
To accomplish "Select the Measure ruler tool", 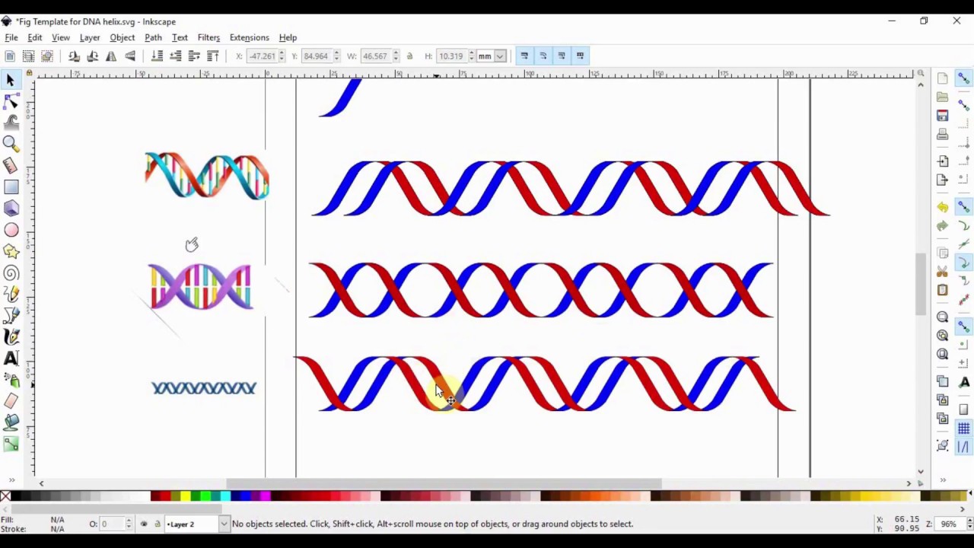I will (11, 165).
